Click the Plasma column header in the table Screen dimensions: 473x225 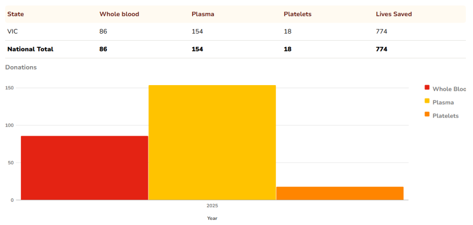[203, 14]
